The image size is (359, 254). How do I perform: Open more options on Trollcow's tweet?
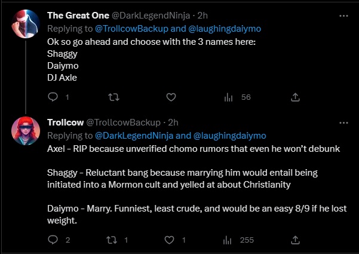(343, 122)
